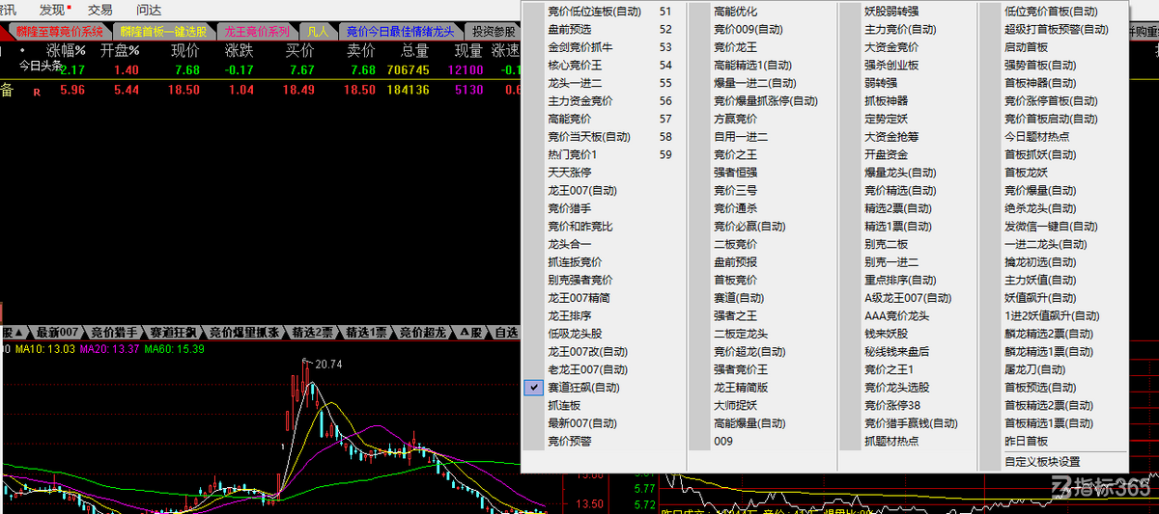Choose 发微信一键自(自动) menu entry

pos(1053,227)
